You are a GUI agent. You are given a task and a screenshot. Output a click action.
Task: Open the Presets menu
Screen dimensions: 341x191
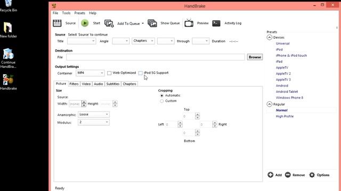(79, 13)
